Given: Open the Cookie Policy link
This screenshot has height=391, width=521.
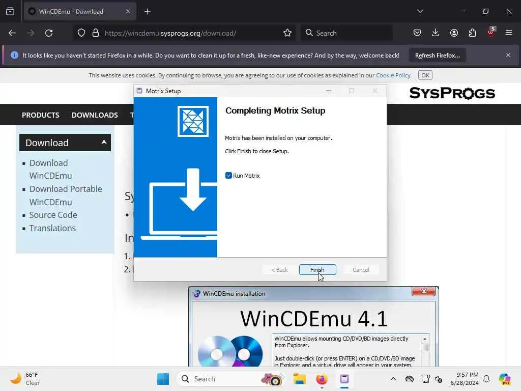Looking at the screenshot, I should pyautogui.click(x=393, y=75).
